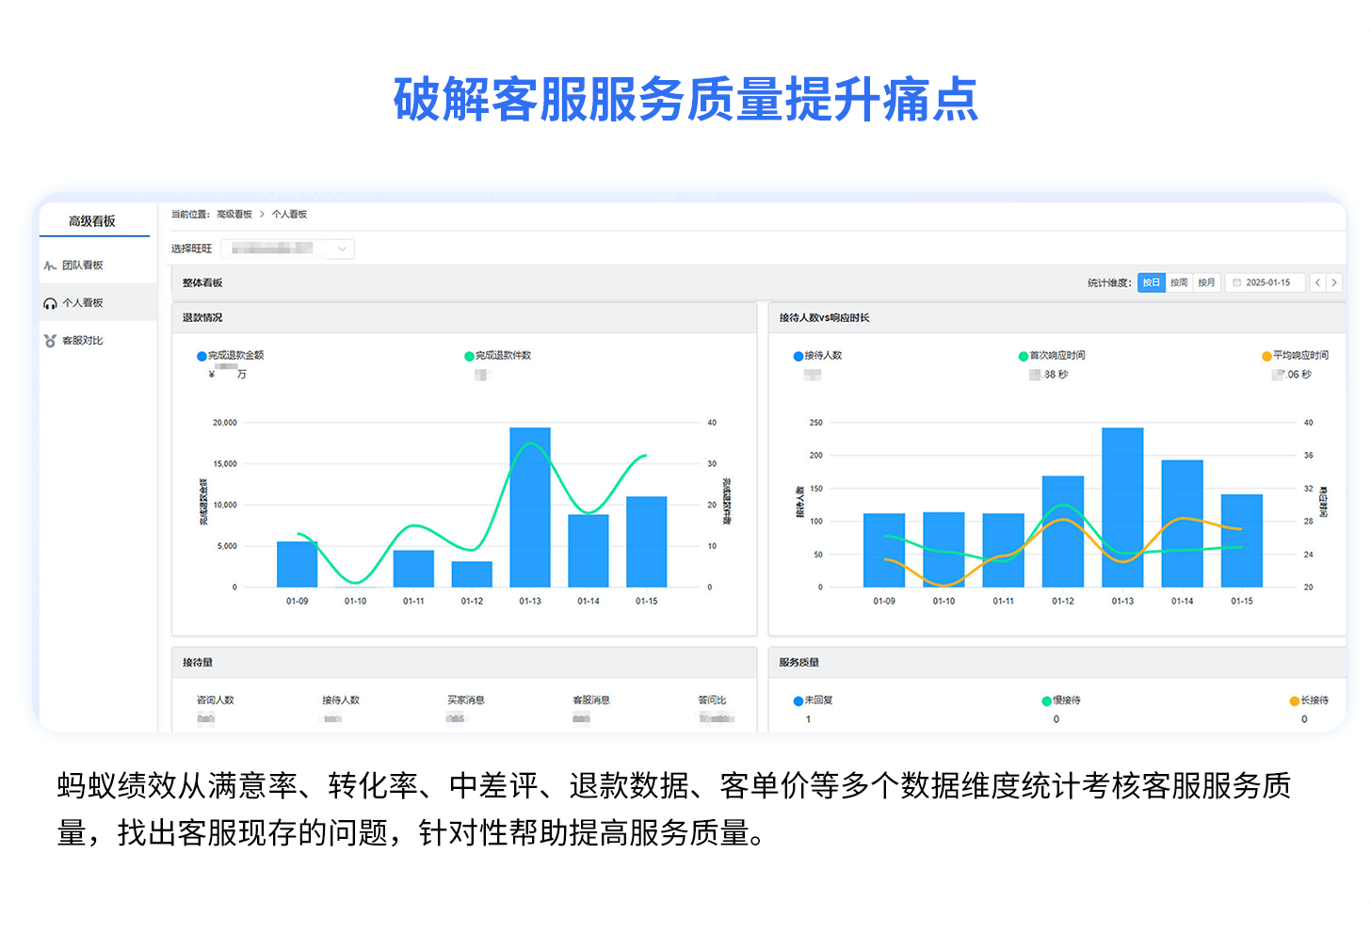Viewport: 1371px width, 934px height.
Task: Click 高级看板 breadcrumb link
Action: coord(234,215)
